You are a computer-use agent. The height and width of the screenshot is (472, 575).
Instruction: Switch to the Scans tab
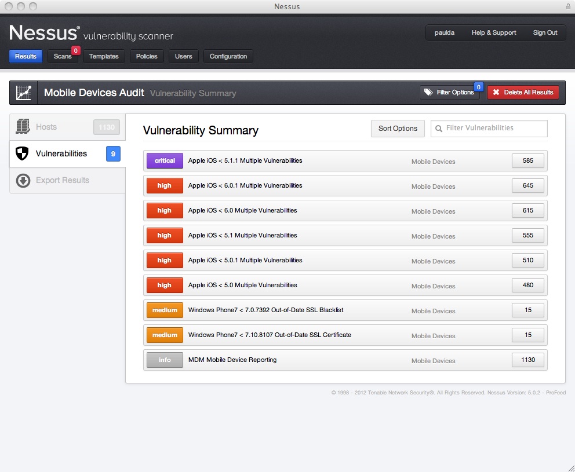click(63, 56)
